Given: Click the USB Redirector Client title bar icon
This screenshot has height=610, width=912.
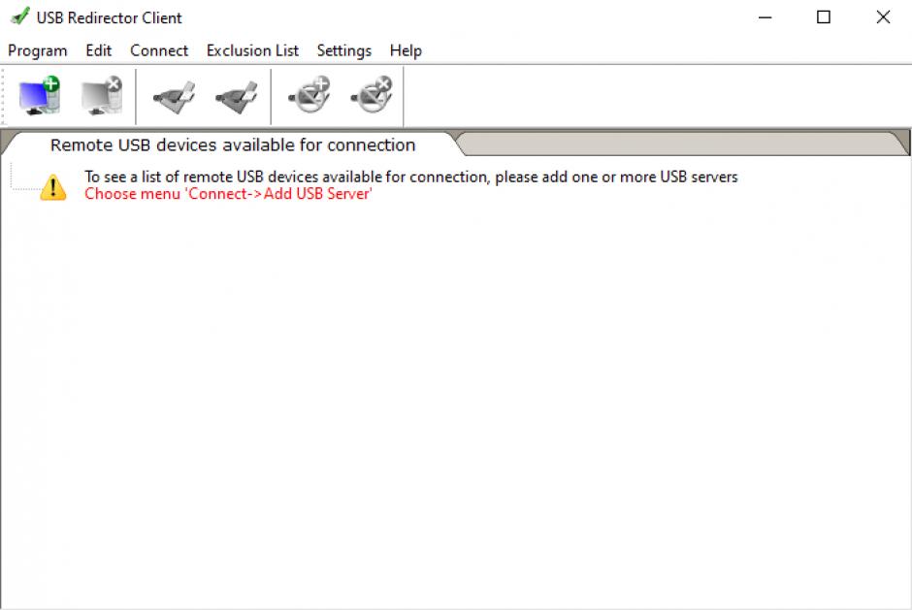Looking at the screenshot, I should tap(19, 16).
